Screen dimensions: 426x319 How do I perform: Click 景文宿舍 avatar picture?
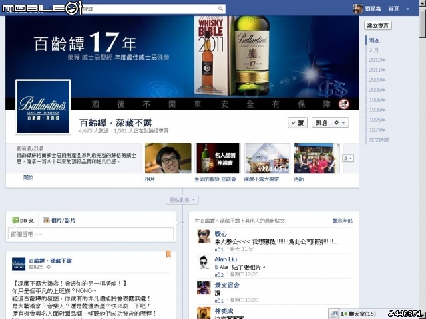pos(204,288)
